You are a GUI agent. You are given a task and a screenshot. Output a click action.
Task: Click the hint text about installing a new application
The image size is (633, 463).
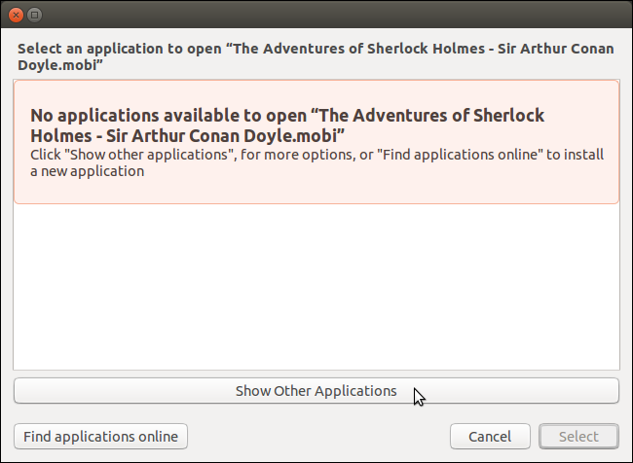316,163
